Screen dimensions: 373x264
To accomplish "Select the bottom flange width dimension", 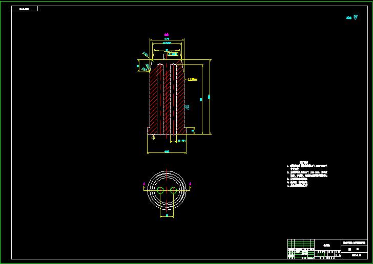I will coord(167,151).
